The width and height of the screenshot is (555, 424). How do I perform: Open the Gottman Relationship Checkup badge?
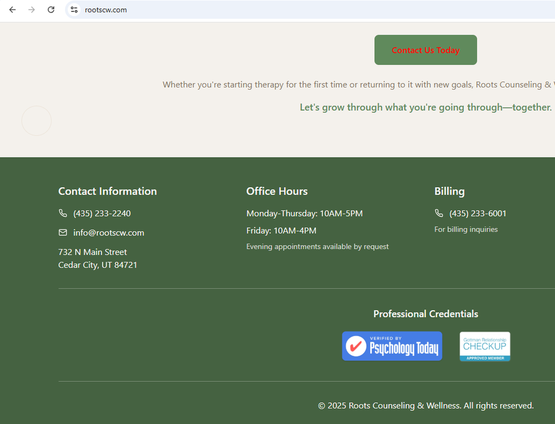tap(485, 346)
